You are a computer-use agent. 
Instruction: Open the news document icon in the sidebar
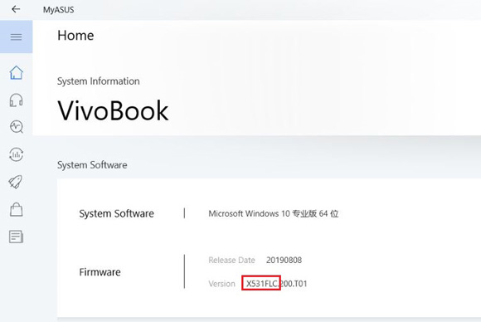tap(17, 237)
